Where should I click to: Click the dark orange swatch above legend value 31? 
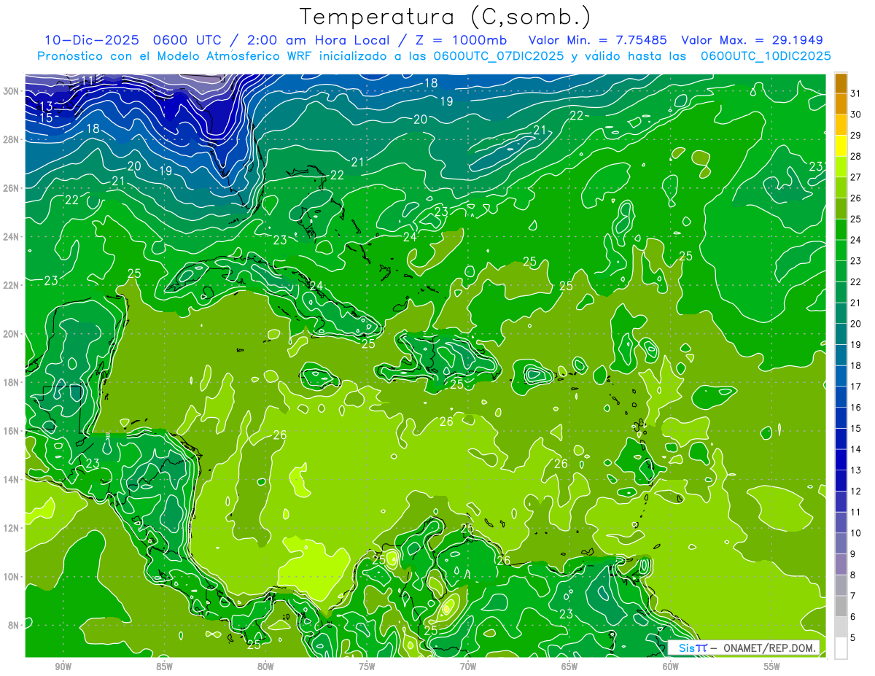coord(841,83)
